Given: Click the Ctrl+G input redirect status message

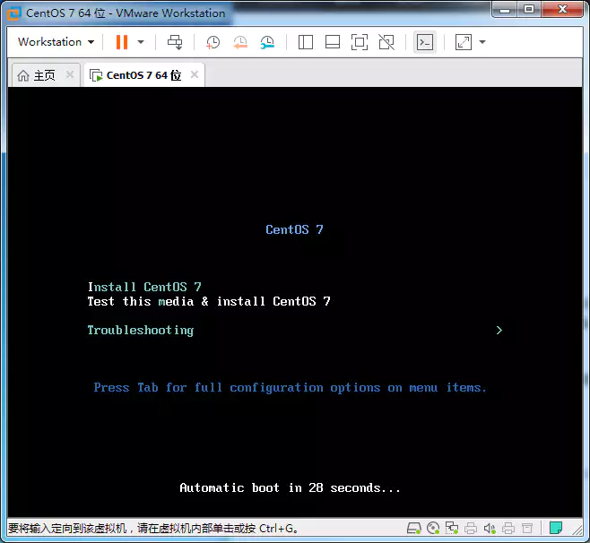Looking at the screenshot, I should (x=153, y=529).
